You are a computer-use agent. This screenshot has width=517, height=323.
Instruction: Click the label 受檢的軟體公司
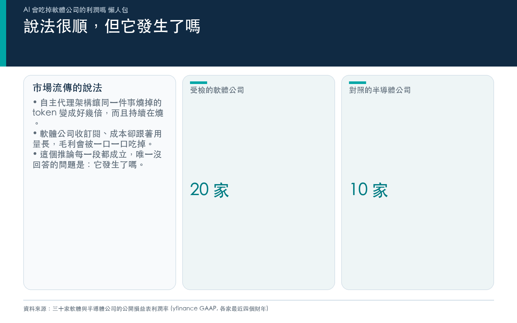217,90
